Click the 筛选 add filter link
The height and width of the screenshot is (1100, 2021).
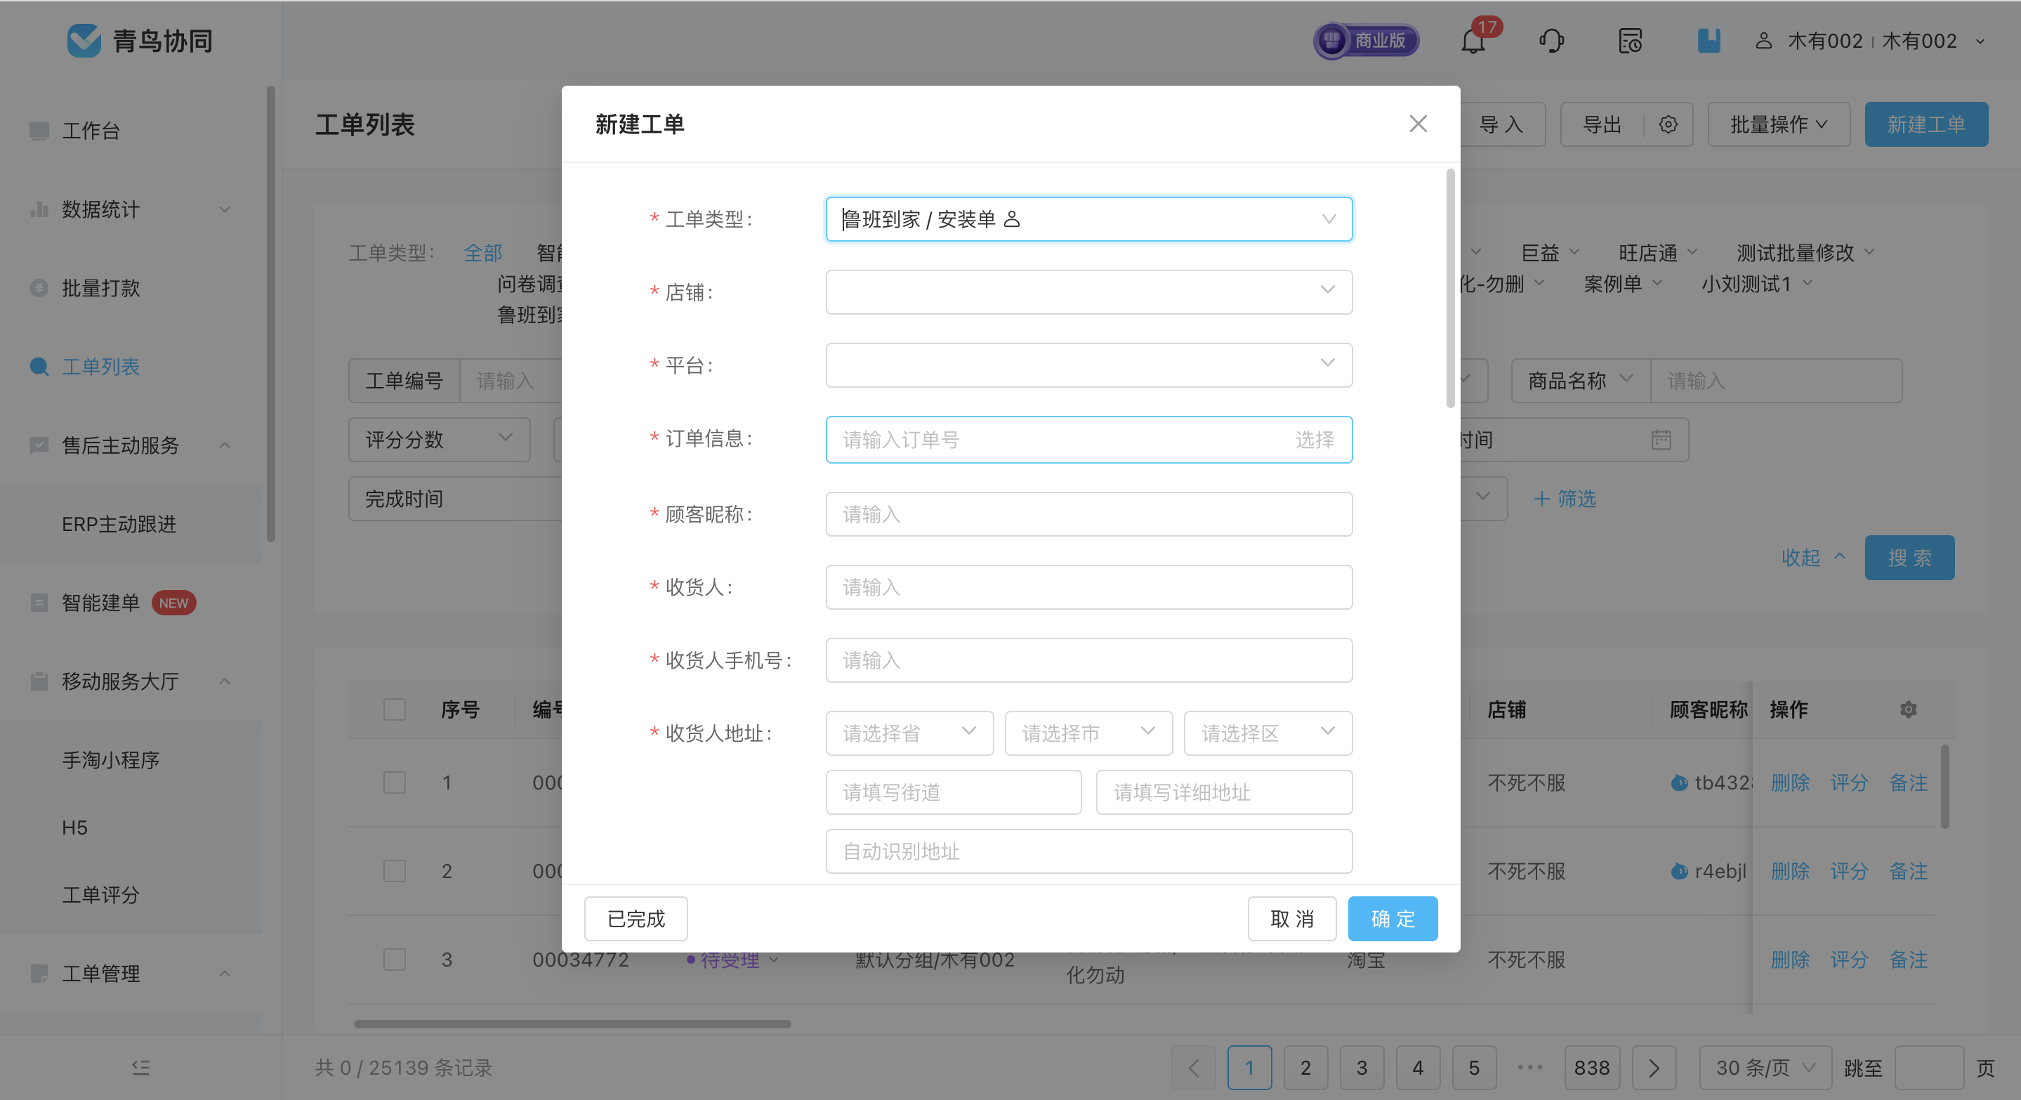1565,498
